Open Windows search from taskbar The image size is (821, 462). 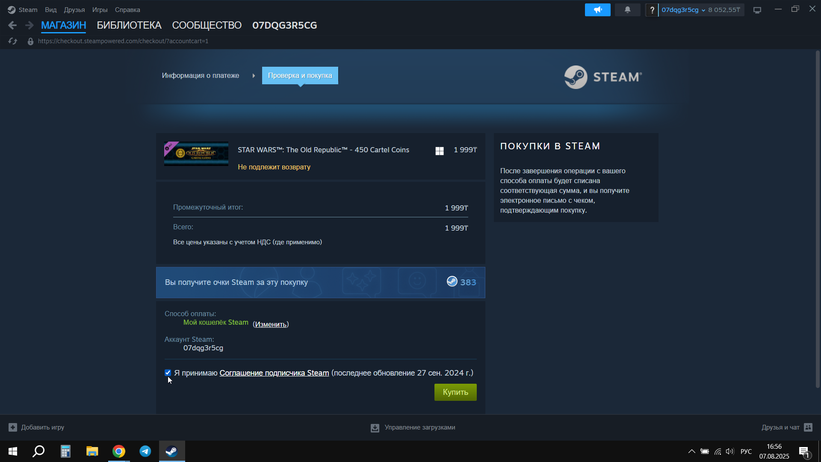pos(39,451)
